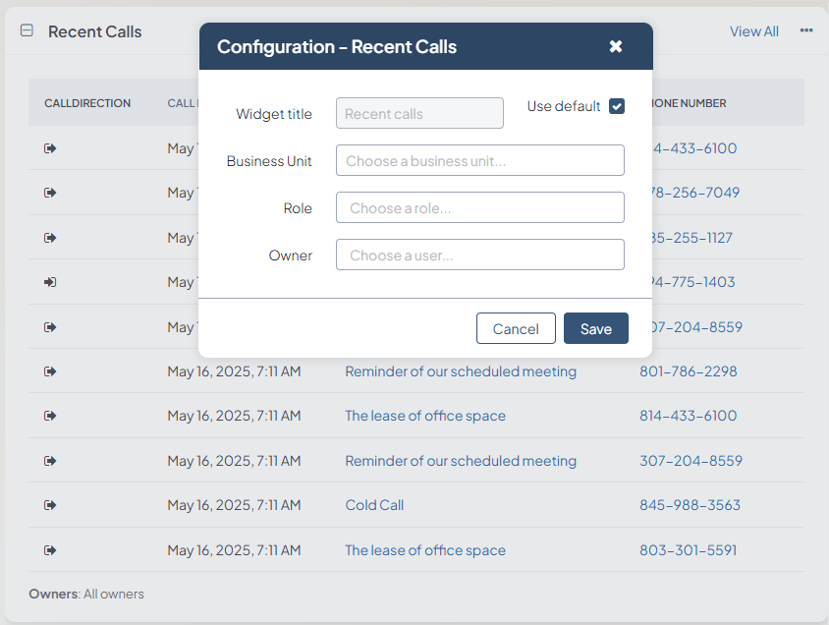Click the Save button
Image resolution: width=829 pixels, height=625 pixels.
(x=595, y=328)
